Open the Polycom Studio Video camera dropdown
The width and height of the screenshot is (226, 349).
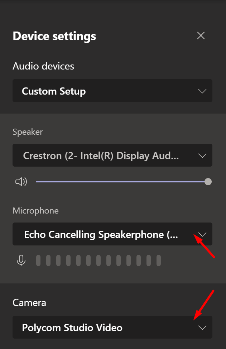click(112, 327)
